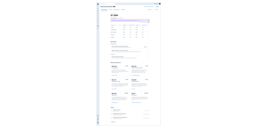Screen dimensions: 257x128
Task: Click Review transactions link
Action: coord(115,102)
